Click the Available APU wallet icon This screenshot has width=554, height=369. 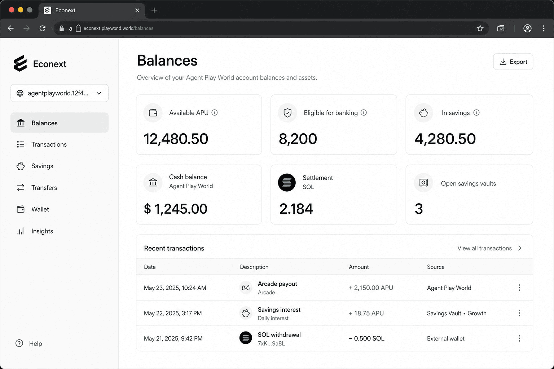(x=153, y=113)
